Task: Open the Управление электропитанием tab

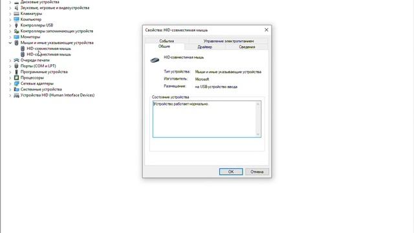Action: pos(228,41)
